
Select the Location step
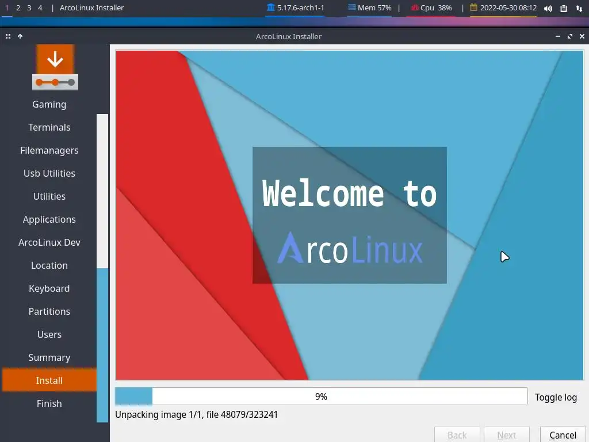coord(49,265)
